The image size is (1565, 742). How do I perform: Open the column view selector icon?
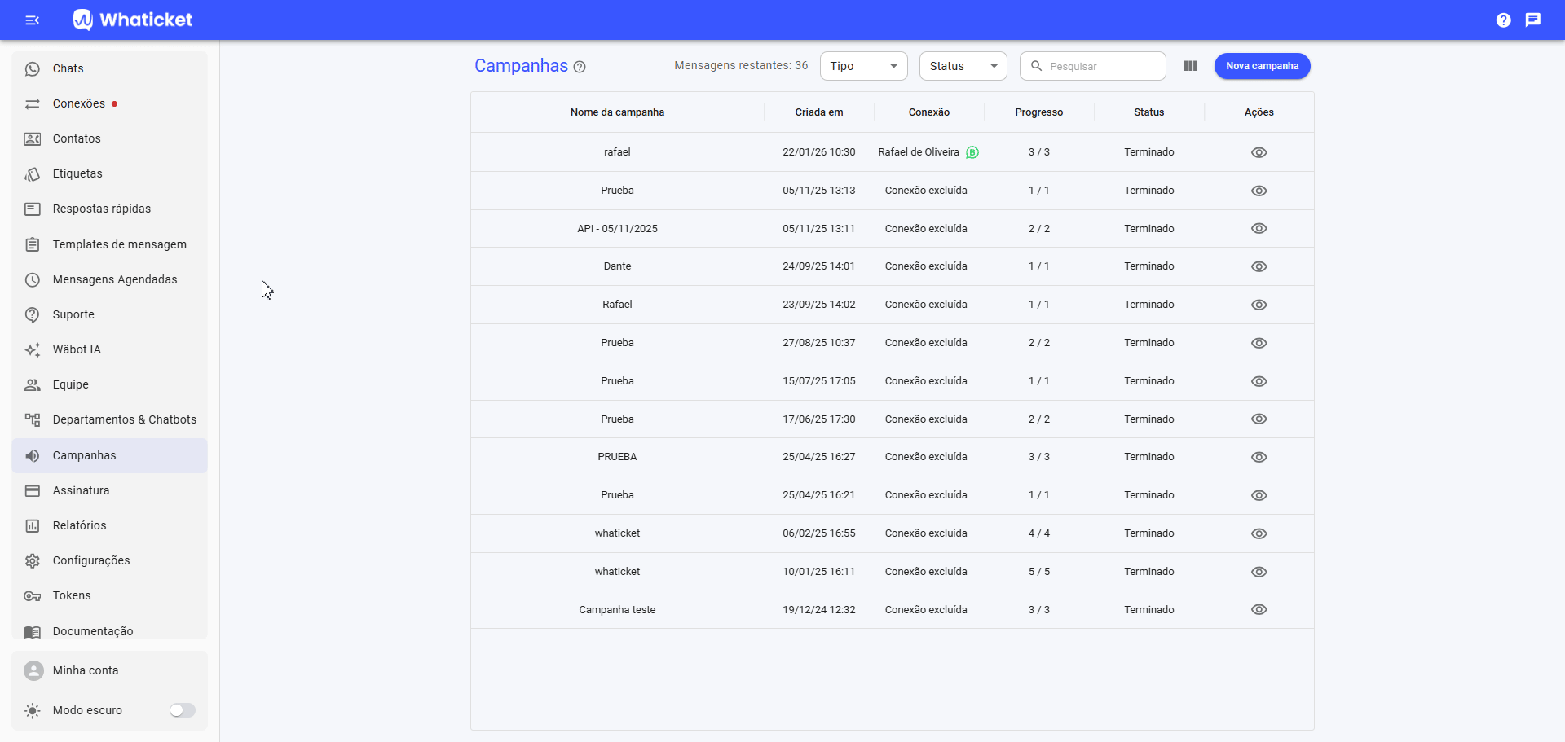tap(1191, 66)
